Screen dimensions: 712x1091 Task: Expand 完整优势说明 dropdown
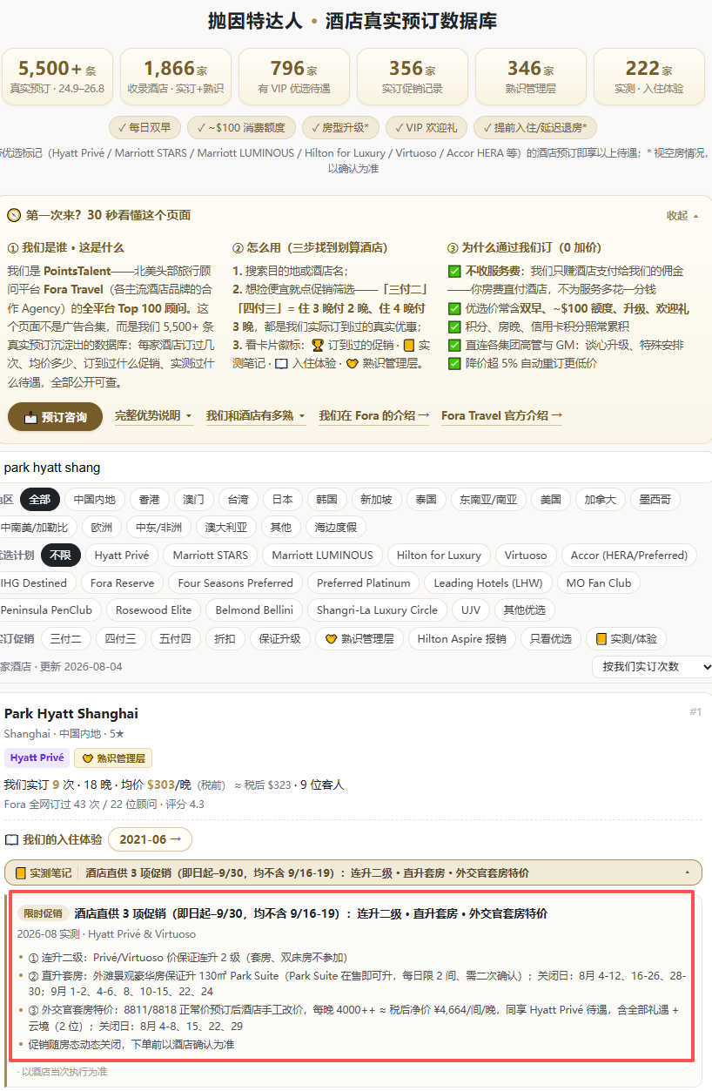(153, 416)
